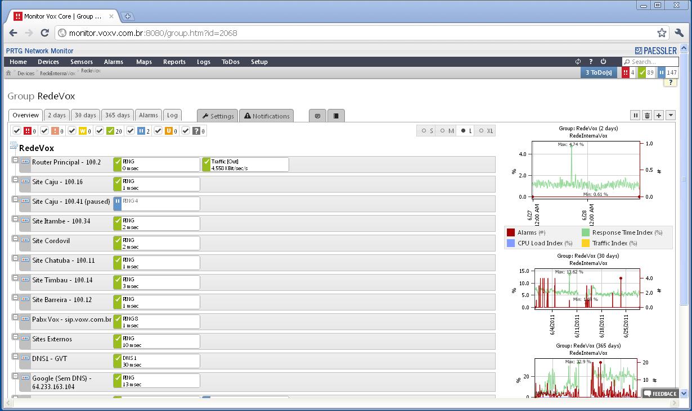Switch to the 30 days tab
692x411 pixels.
(x=86, y=115)
